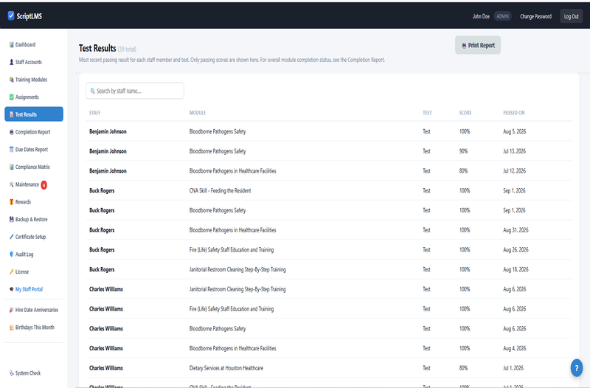Screen dimensions: 590x388
Task: Click the My Staff Portal graduation icon
Action: pyautogui.click(x=11, y=289)
